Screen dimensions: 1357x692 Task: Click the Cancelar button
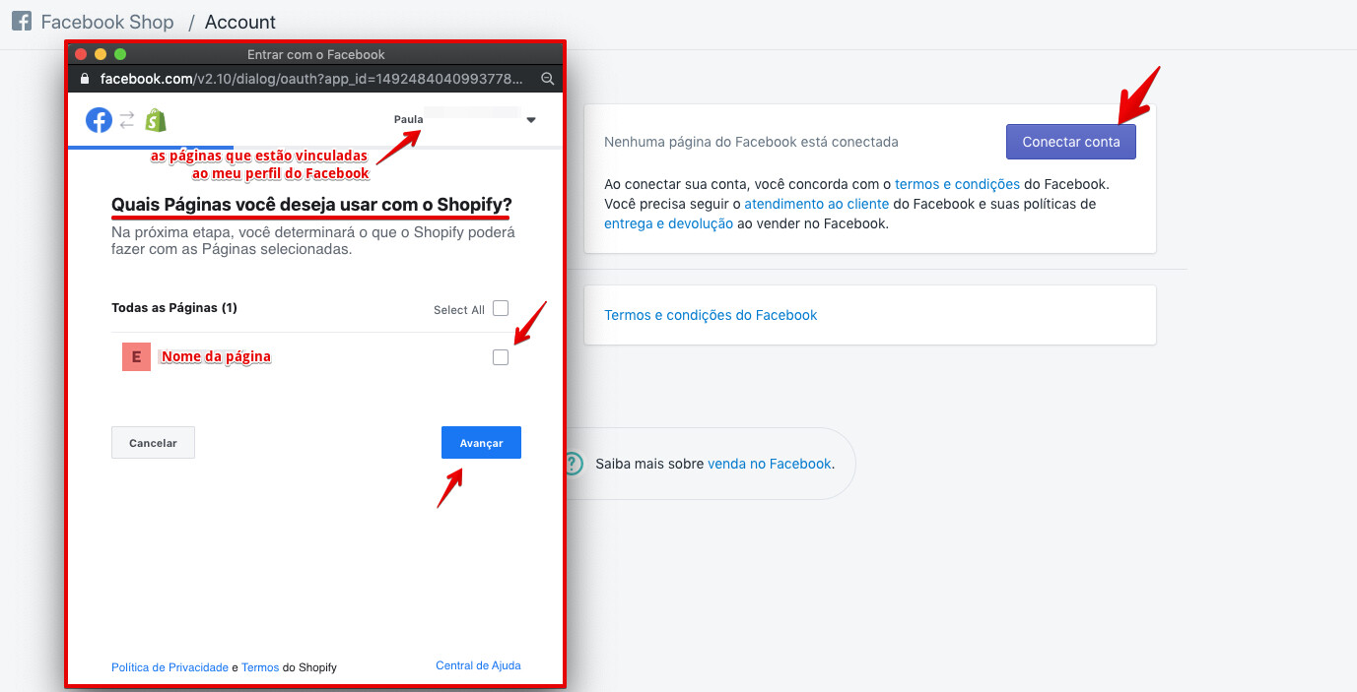153,443
